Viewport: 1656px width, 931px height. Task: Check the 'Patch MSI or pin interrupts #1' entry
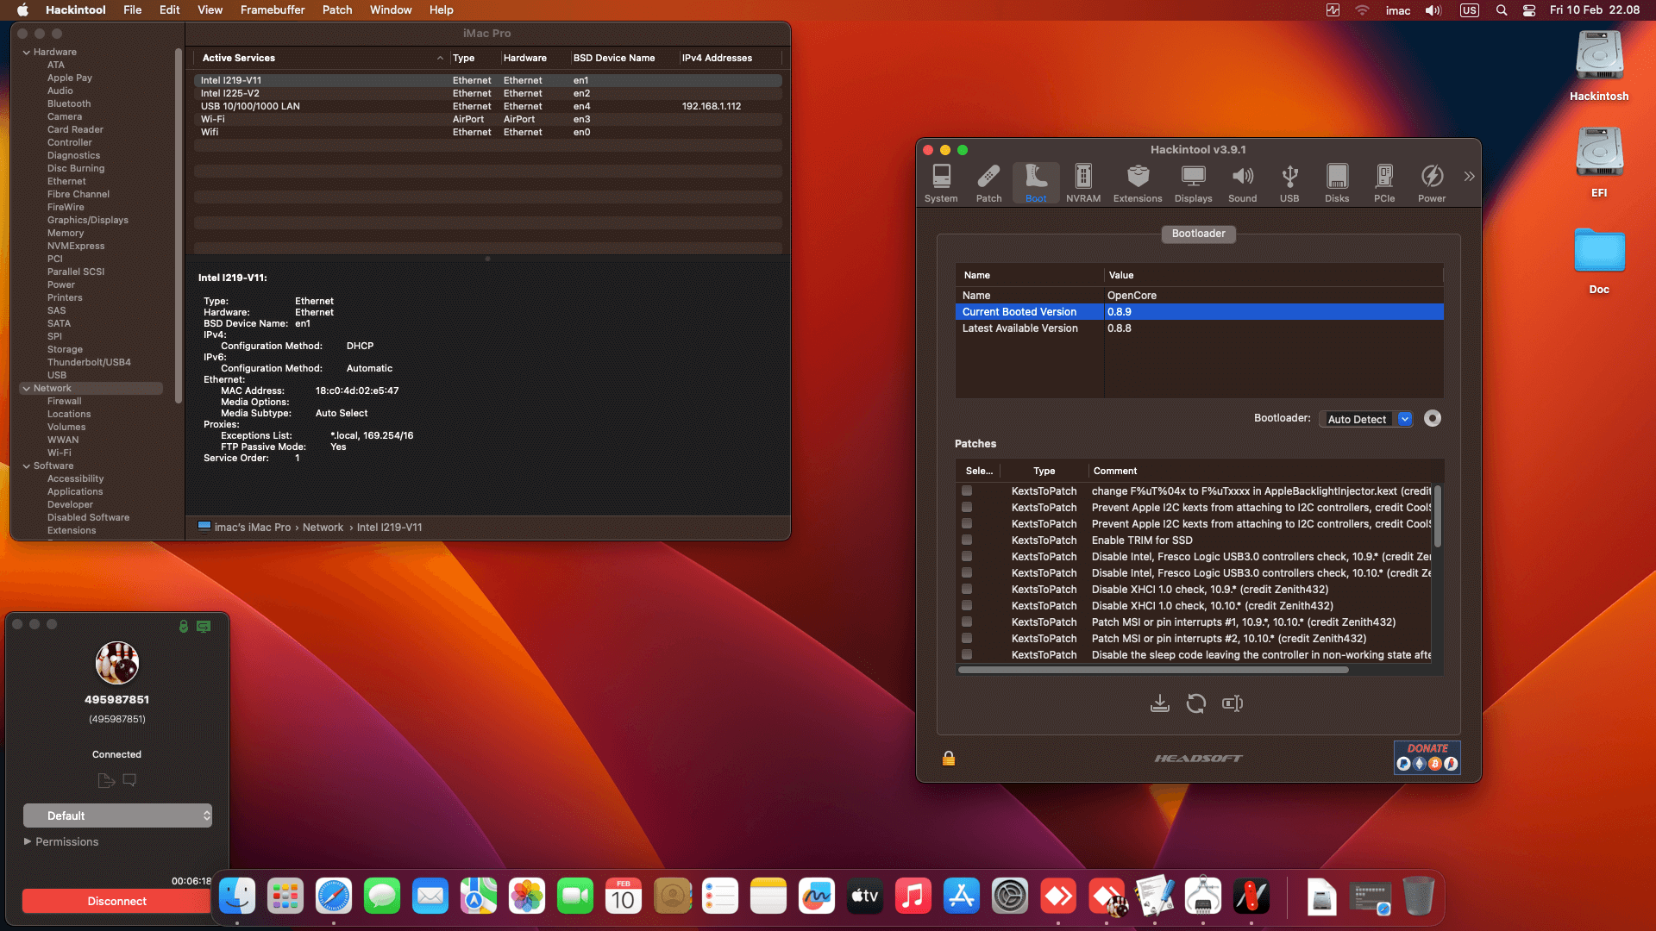(x=967, y=622)
